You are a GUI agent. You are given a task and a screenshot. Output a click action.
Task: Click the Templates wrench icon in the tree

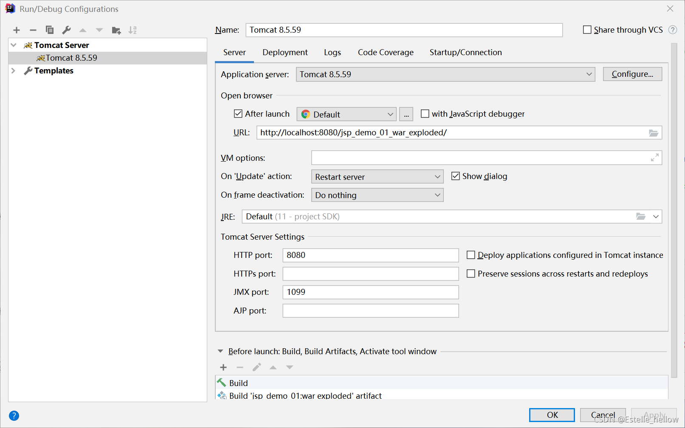point(28,71)
